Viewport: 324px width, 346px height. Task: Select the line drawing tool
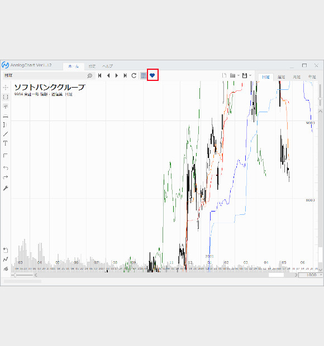click(6, 134)
